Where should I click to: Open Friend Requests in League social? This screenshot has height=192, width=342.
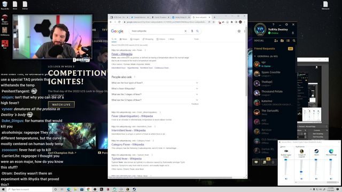click(273, 49)
